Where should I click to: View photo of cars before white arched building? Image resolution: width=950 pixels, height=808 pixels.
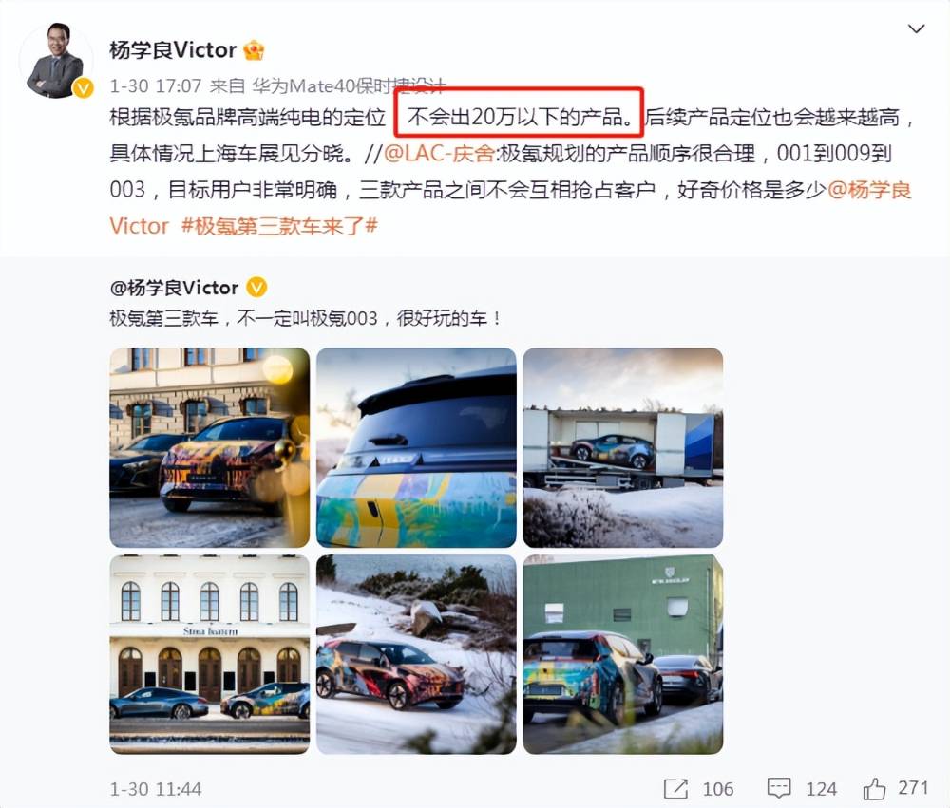[210, 654]
